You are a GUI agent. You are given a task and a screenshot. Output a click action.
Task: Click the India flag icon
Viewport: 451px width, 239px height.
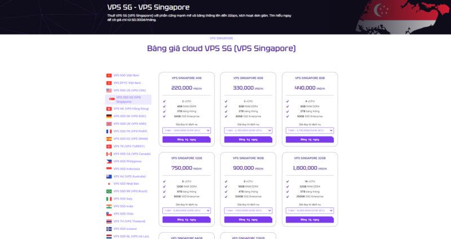[x=109, y=206]
